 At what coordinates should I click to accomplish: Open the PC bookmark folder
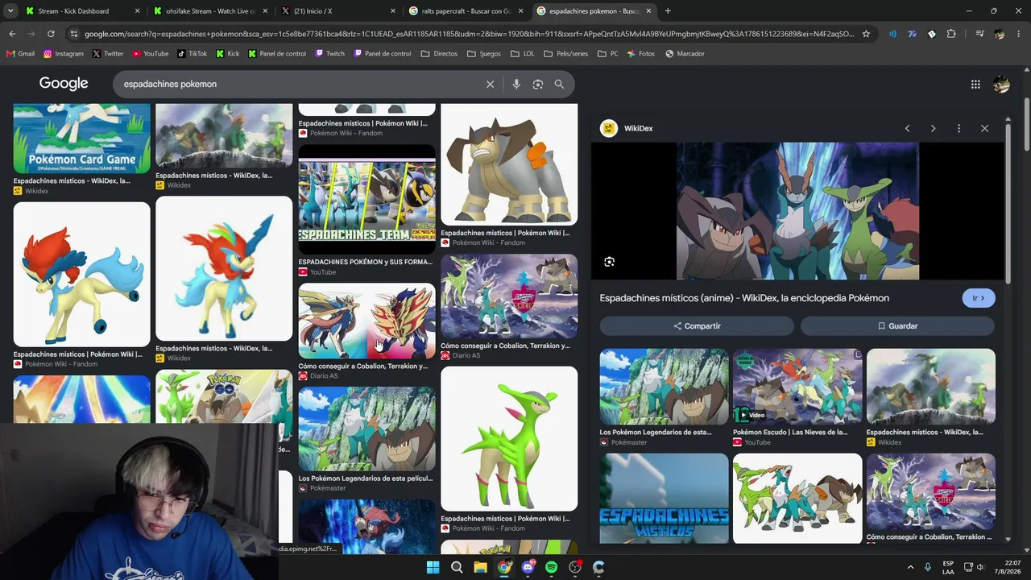(607, 54)
